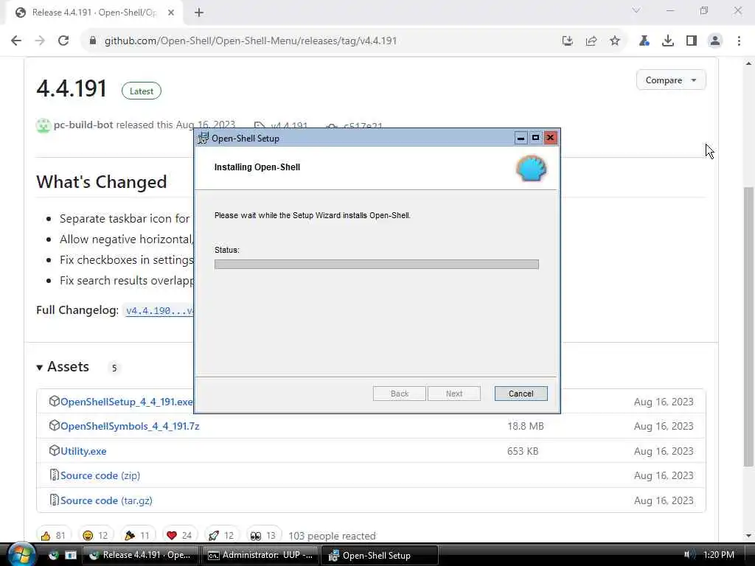Click the disabled Back button in setup
Screen dimensions: 755x566
tap(399, 394)
